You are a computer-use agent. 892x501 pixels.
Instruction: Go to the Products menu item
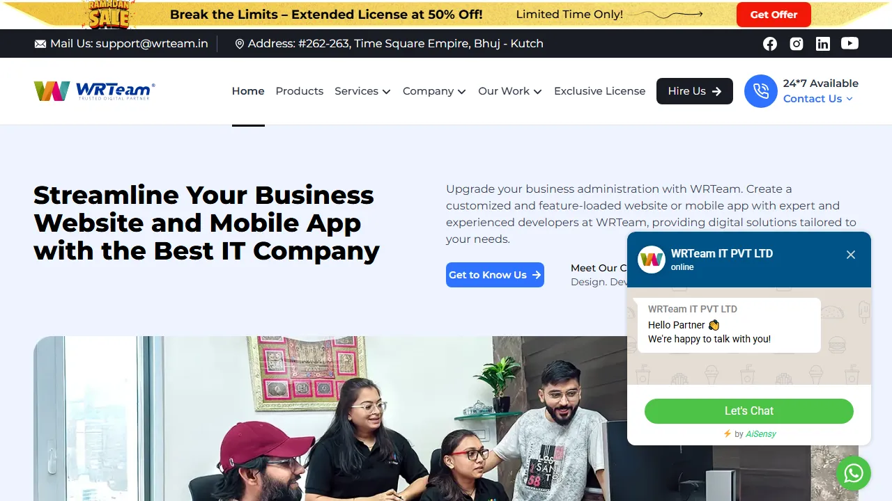[300, 91]
